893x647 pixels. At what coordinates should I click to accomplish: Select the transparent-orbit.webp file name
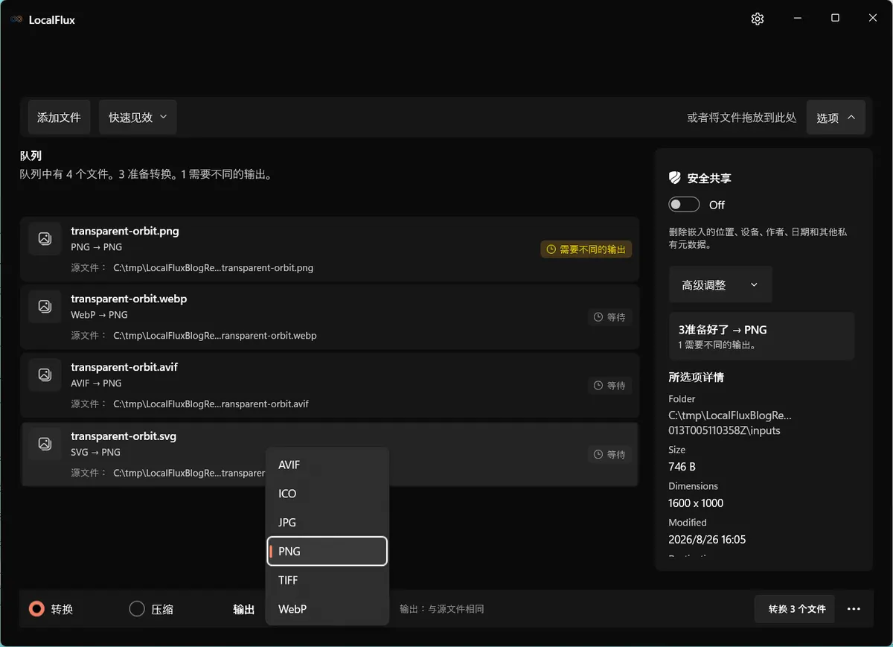[129, 299]
